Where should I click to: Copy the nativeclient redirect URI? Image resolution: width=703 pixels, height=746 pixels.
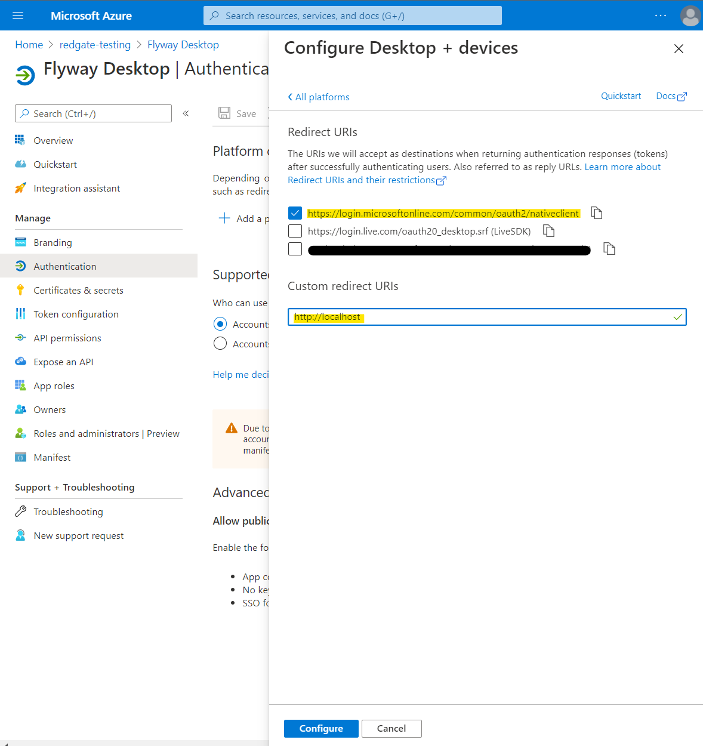[x=596, y=213]
